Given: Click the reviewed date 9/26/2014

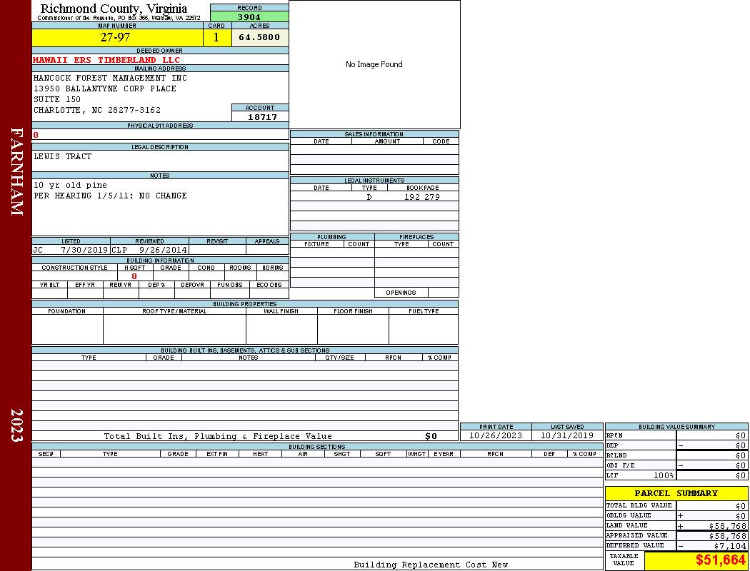Looking at the screenshot, I should [x=162, y=251].
